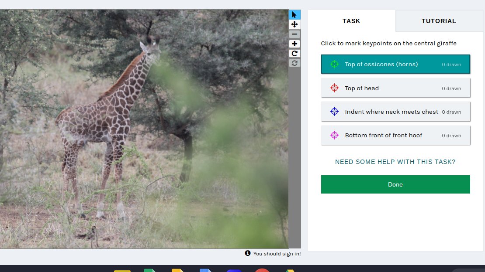
Task: Click blue crosshair icon for neck indent
Action: [334, 112]
